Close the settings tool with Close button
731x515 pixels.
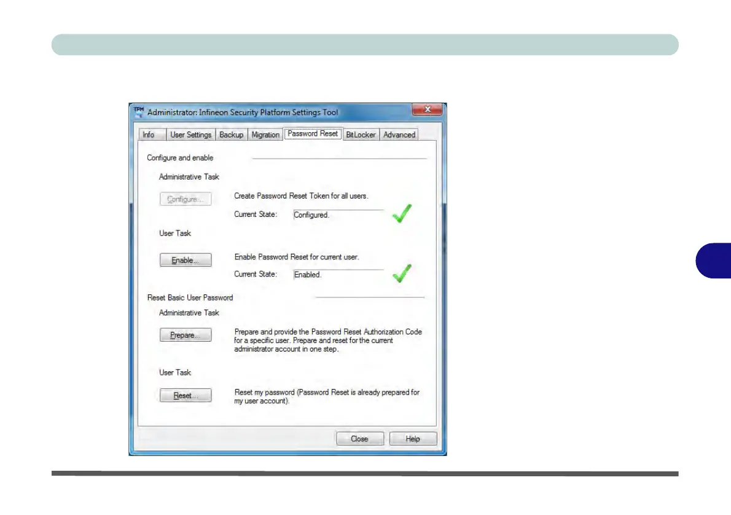360,439
